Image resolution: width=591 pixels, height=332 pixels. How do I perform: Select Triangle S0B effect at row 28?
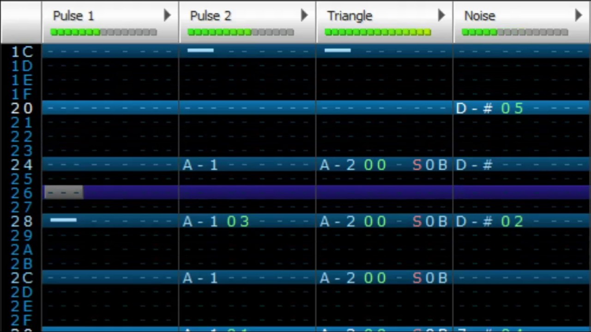tap(430, 222)
